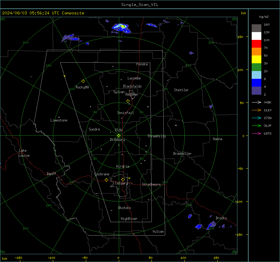Viewport: 280px width, 262px height.
Task: Click the Okotoks label
Action: [124, 208]
